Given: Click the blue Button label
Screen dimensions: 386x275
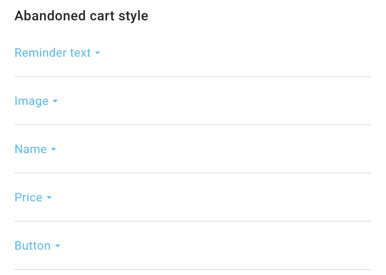Looking at the screenshot, I should [33, 245].
